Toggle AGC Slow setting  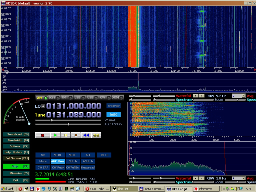[58, 161]
